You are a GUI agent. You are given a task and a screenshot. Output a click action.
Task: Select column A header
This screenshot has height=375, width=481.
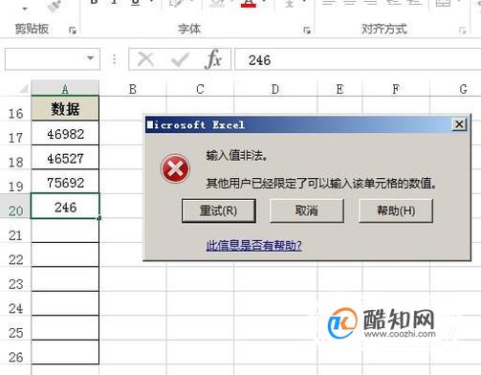(65, 89)
